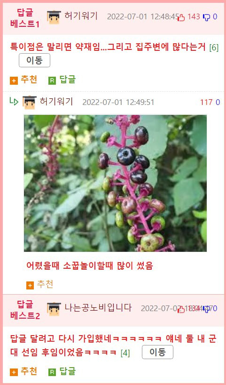Image resolution: width=226 pixels, height=385 pixels.
Task: Click 이동 button in second best comment
Action: pos(157,352)
